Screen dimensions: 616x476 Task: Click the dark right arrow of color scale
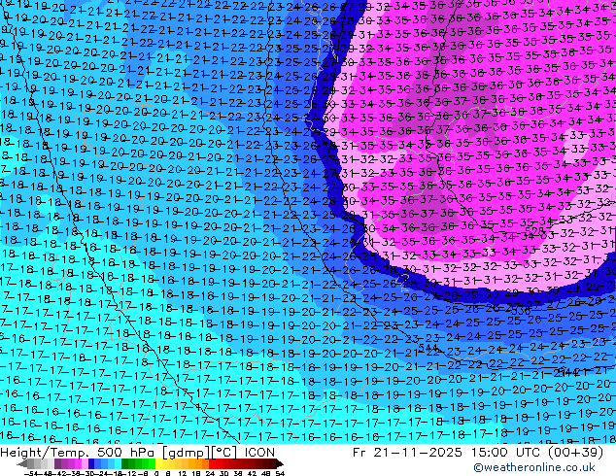click(280, 463)
